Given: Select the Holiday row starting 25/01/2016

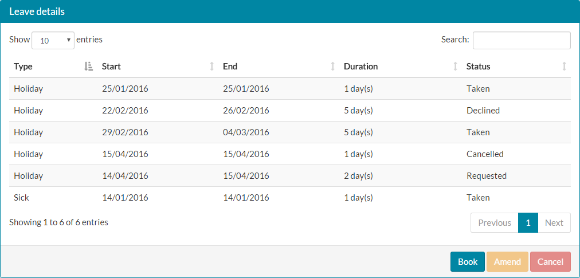Looking at the screenshot, I should pyautogui.click(x=289, y=89).
